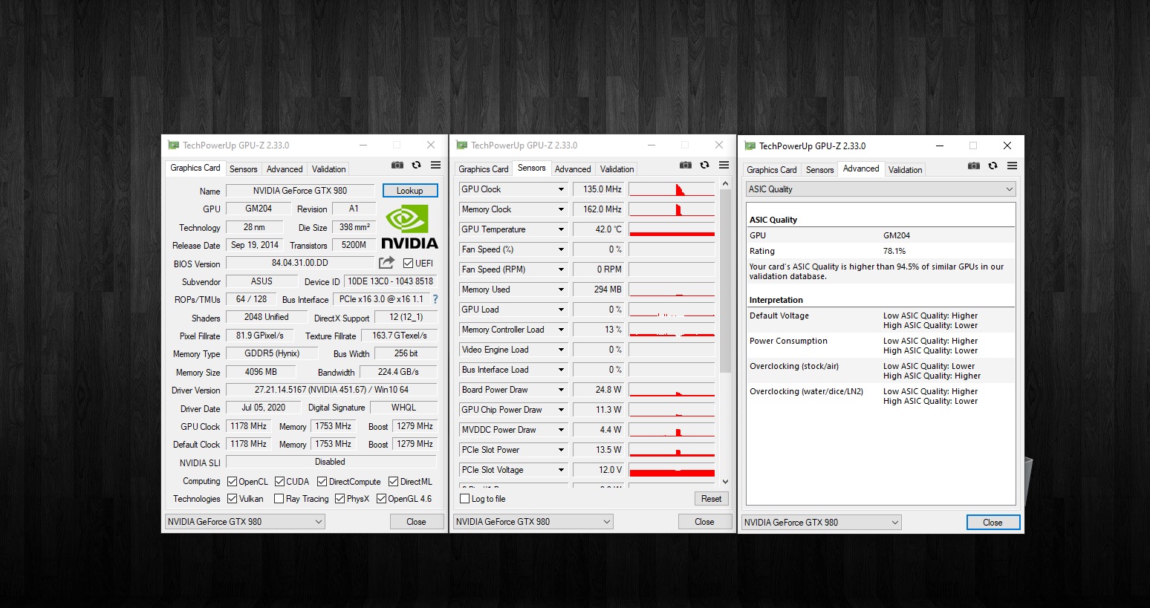Switch to Sensors tab in first window
Screen dimensions: 1150x608
pos(244,169)
